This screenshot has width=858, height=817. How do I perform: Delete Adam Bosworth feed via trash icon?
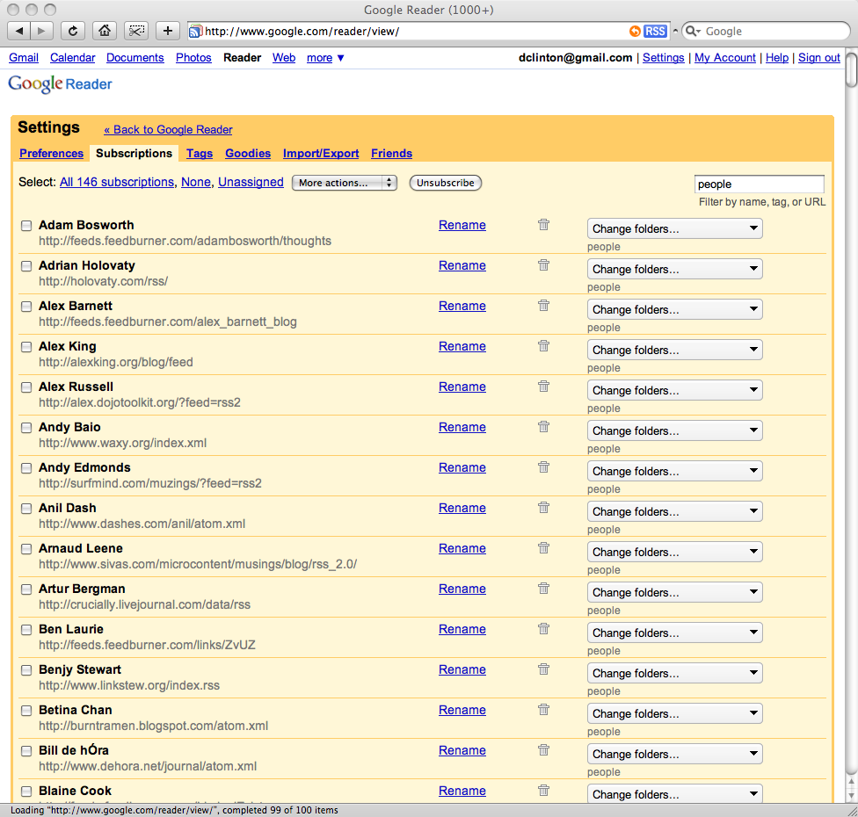point(543,225)
